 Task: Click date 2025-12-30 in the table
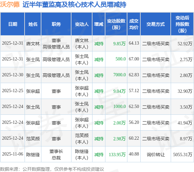point(13,75)
